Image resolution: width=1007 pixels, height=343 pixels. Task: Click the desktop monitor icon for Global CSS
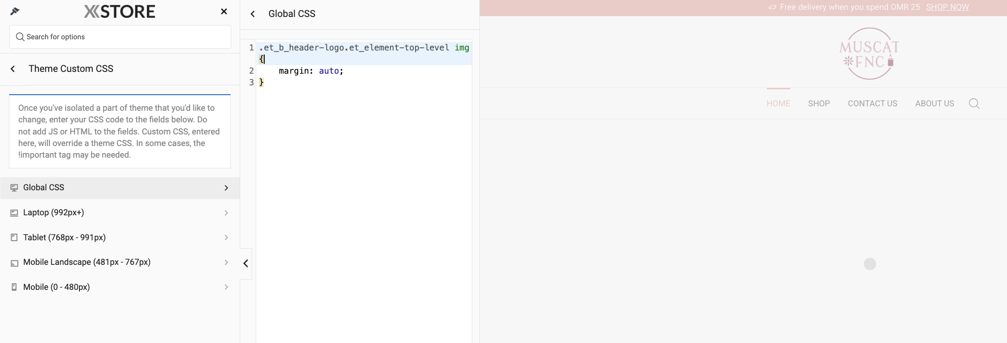14,188
